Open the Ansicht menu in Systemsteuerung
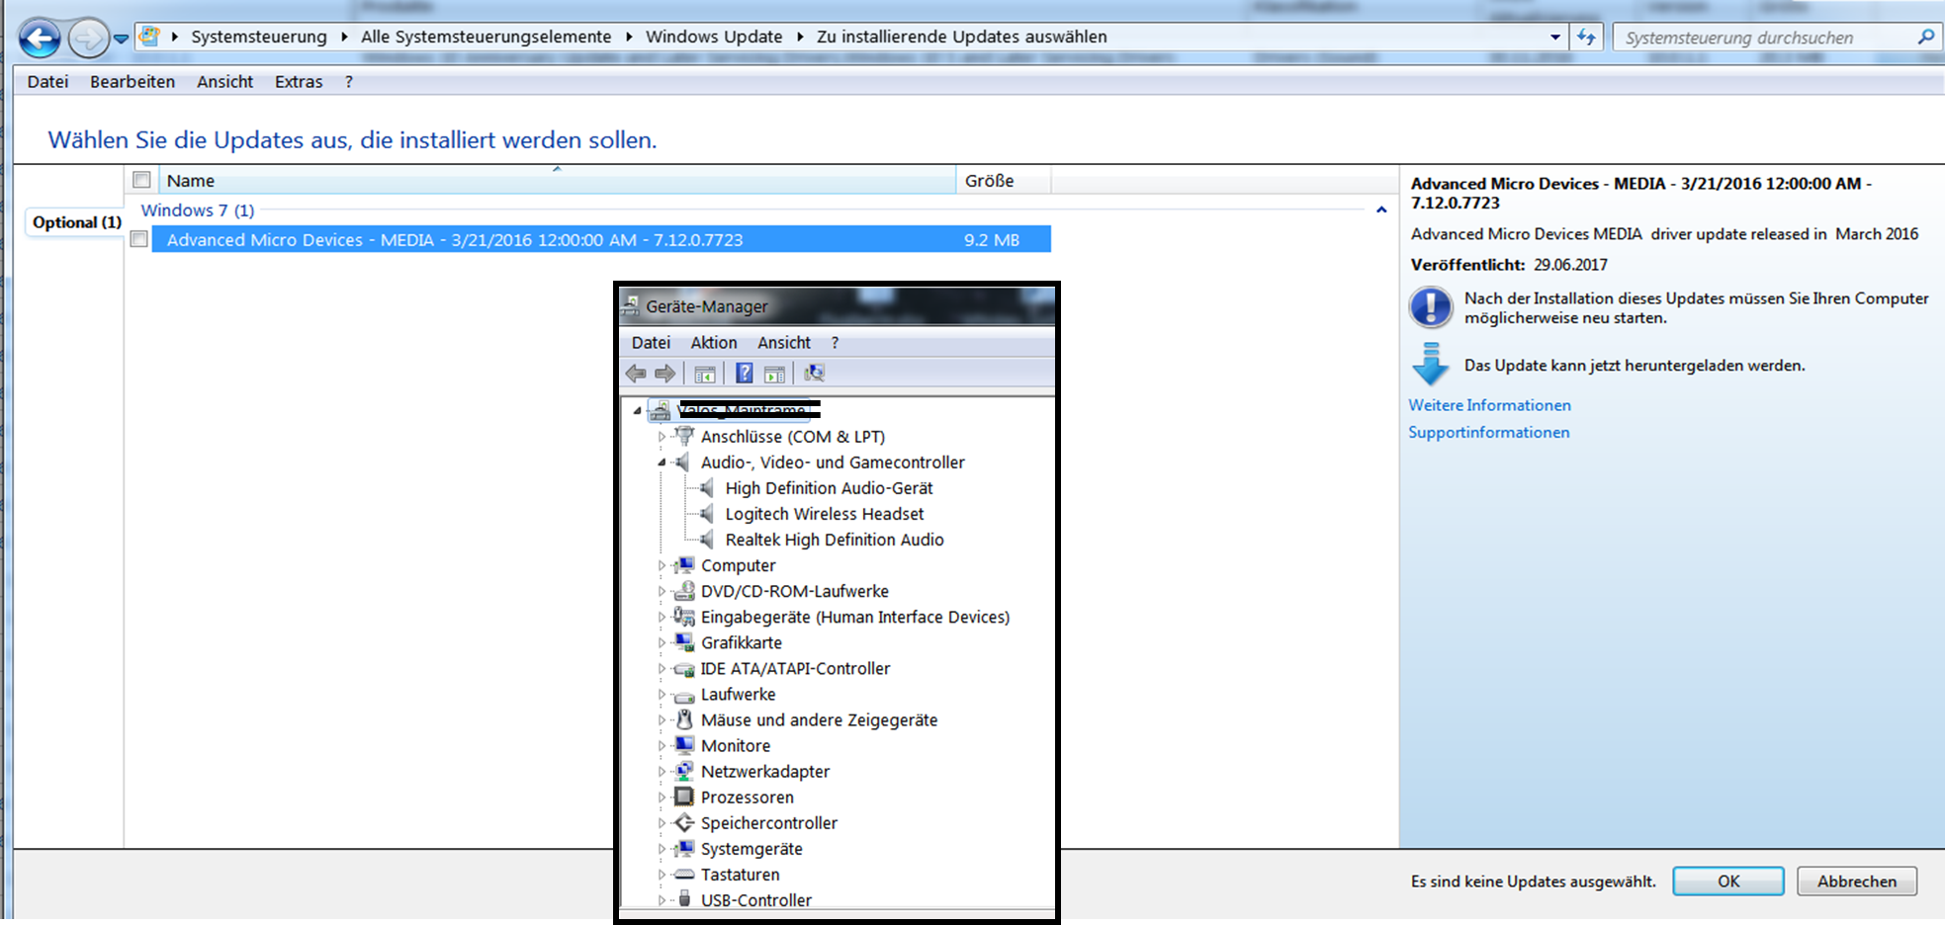Screen dimensions: 1945x925 224,82
